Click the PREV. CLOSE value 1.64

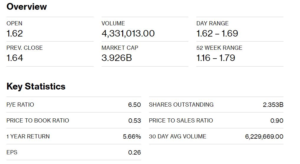coord(15,58)
